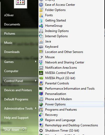Image resolution: width=105 pixels, height=135 pixels.
Task: Click the Fonts folder icon
Action: point(41,15)
